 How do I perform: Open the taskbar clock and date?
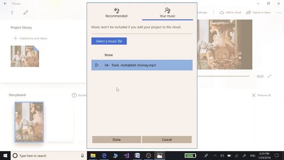[x=264, y=156]
